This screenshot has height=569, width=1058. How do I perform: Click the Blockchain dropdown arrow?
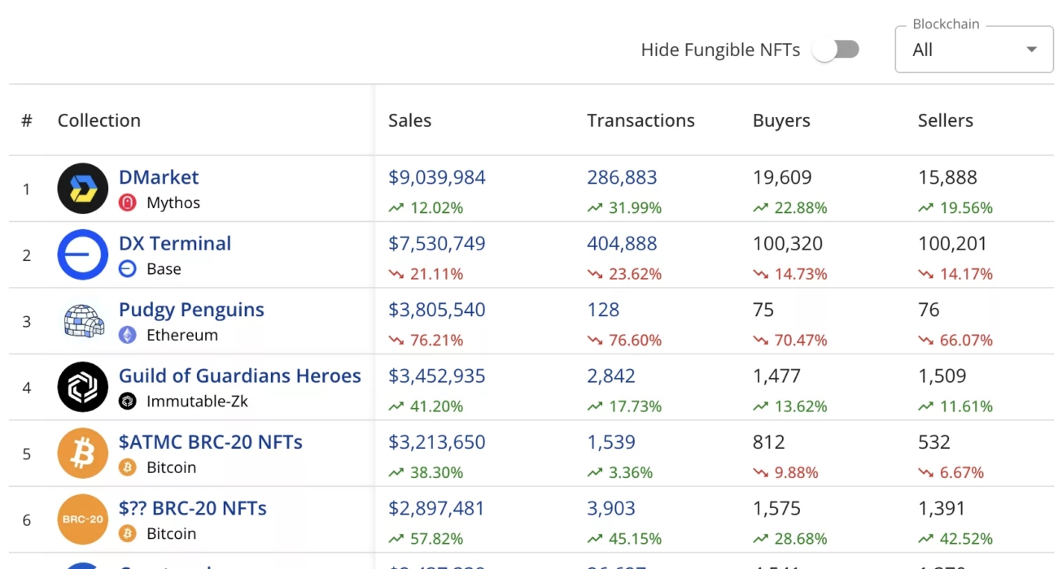pos(1031,50)
